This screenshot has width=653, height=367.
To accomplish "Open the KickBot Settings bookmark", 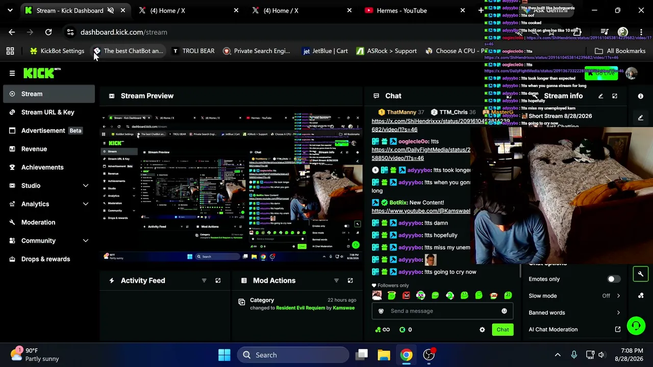I will [x=57, y=51].
